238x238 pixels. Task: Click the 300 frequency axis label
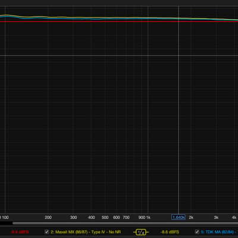tap(73, 217)
